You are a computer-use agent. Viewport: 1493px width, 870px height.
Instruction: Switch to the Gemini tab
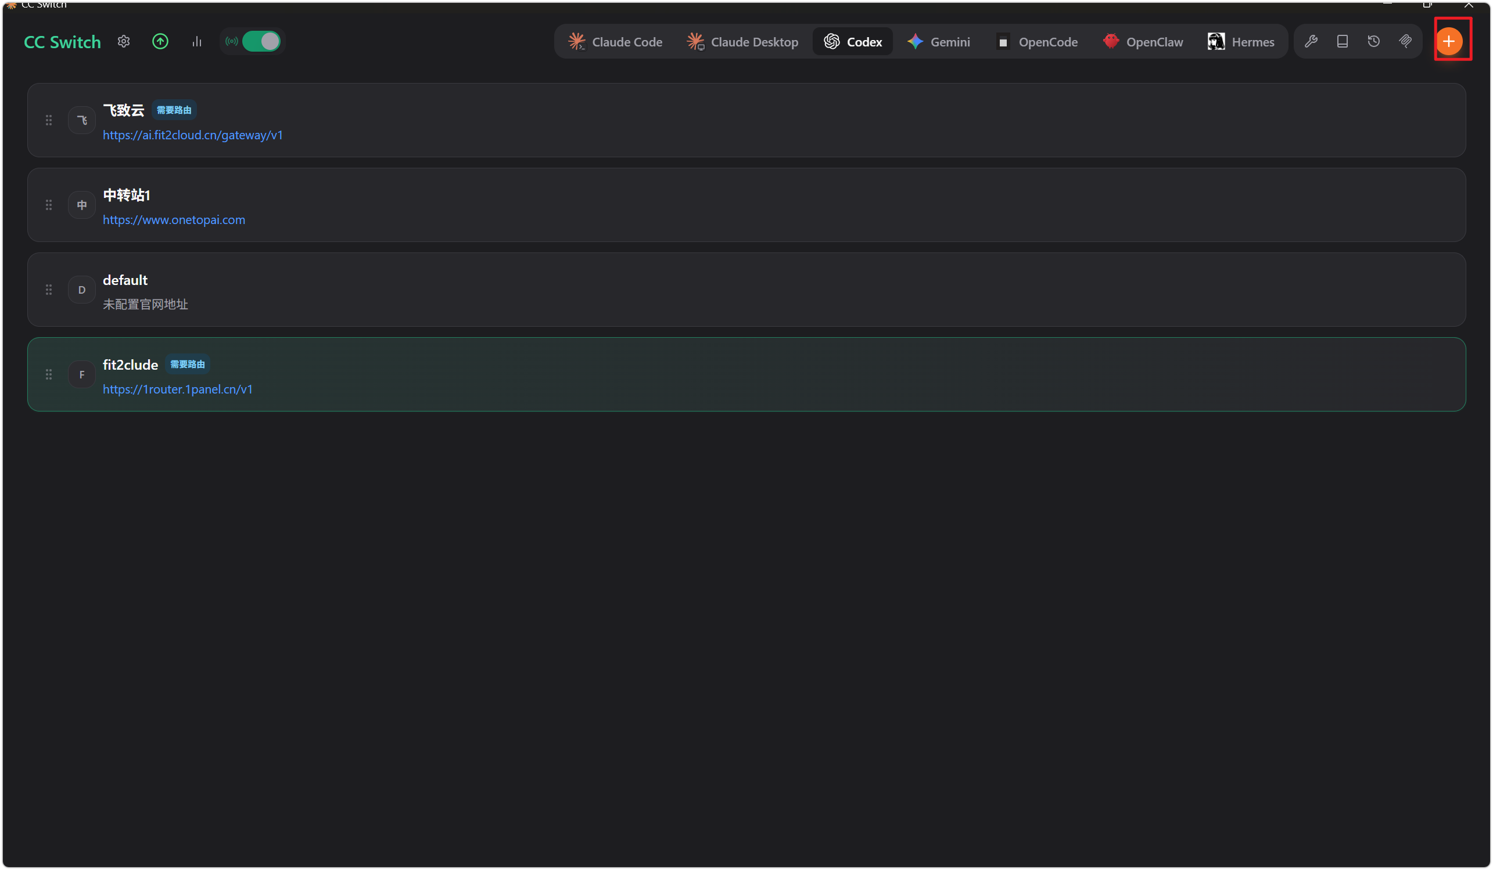tap(938, 42)
